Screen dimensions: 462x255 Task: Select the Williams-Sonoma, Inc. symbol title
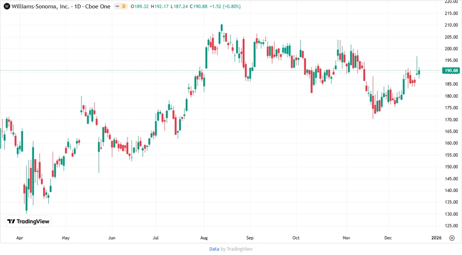click(x=41, y=6)
